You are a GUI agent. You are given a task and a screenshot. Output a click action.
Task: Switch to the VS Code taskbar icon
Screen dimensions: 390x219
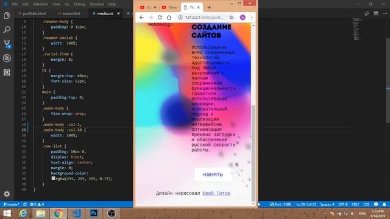click(x=76, y=214)
